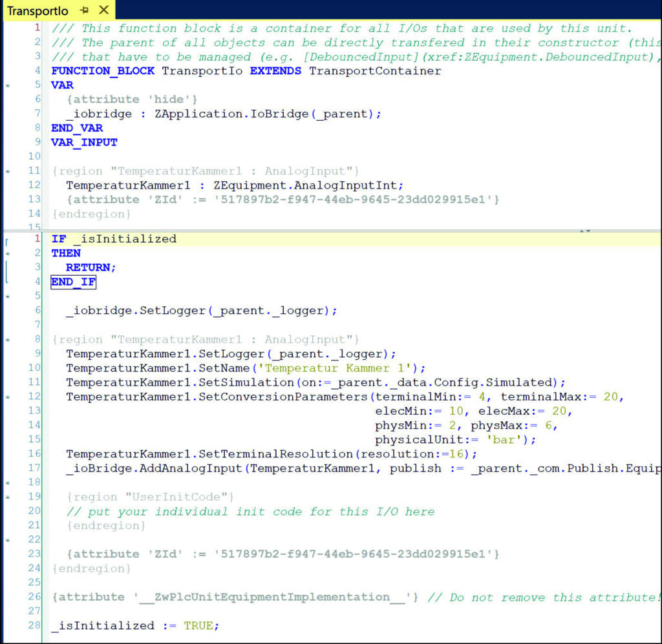Click the {attribute 'hide'} pragma
The height and width of the screenshot is (644, 662).
click(132, 99)
